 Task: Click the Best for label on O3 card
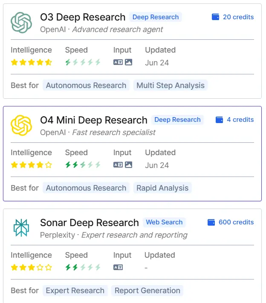25,85
